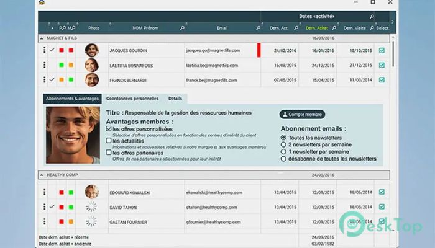The image size is (435, 248).
Task: Toggle selection checkbox for Laetitia Bonnafous
Action: 382,65
